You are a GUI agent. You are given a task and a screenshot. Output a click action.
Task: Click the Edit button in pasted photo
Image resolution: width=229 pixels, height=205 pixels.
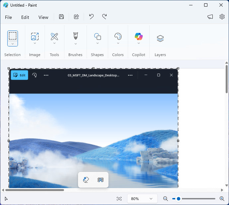point(20,75)
